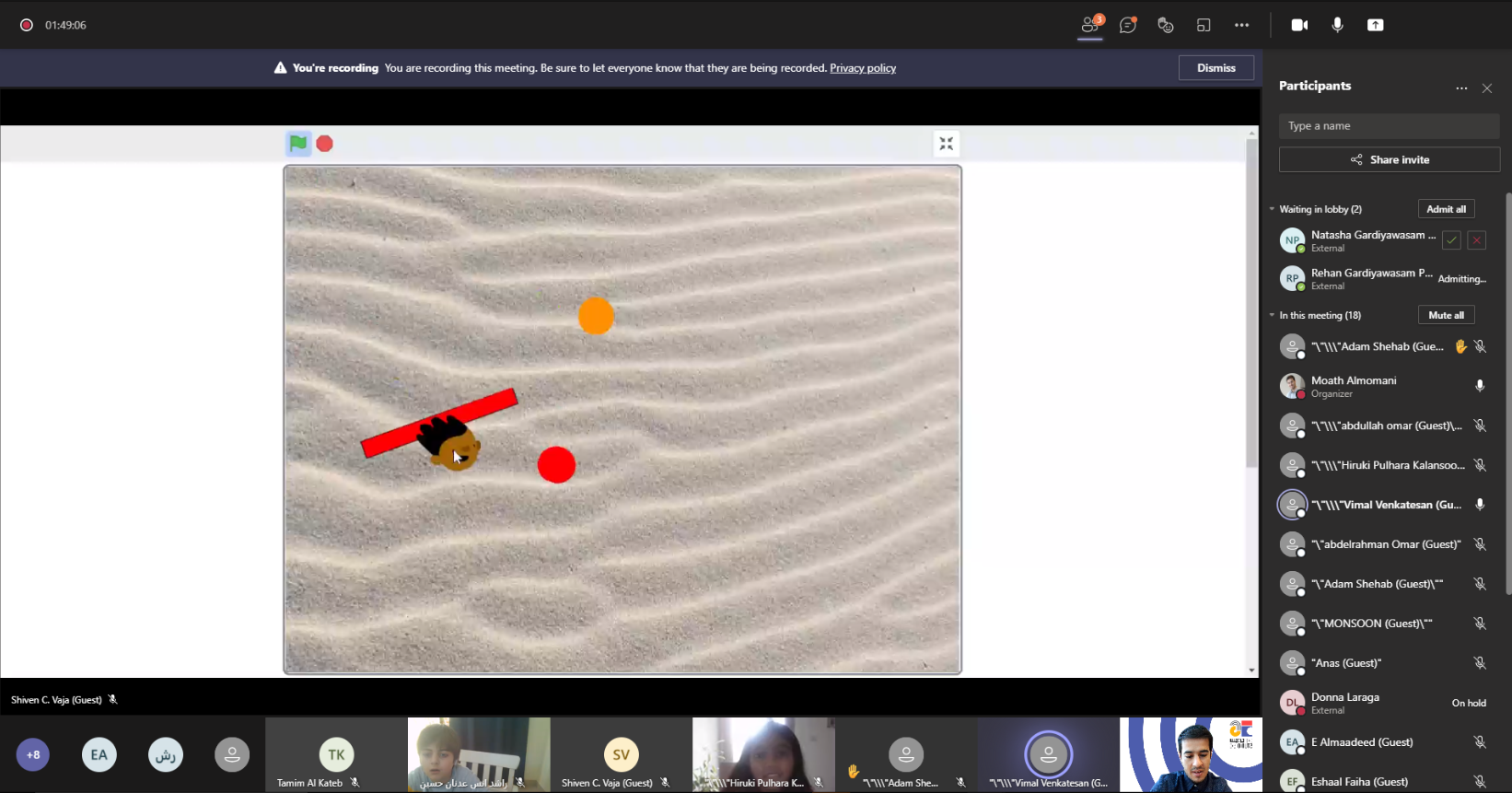Select Shiven C. Vaja video tile
Image resolution: width=1512 pixels, height=793 pixels.
[x=622, y=755]
